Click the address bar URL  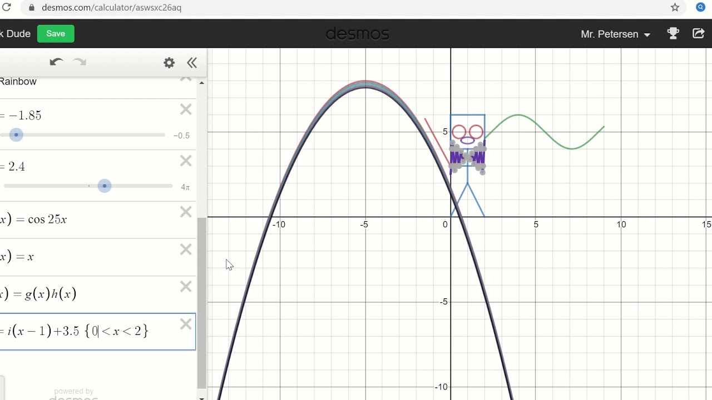tap(111, 7)
